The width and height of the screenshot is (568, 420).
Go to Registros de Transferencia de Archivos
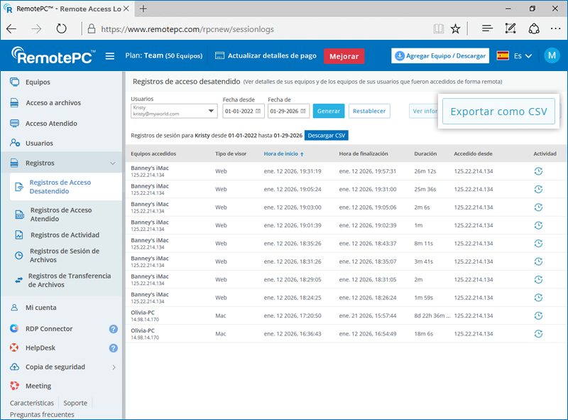69,280
